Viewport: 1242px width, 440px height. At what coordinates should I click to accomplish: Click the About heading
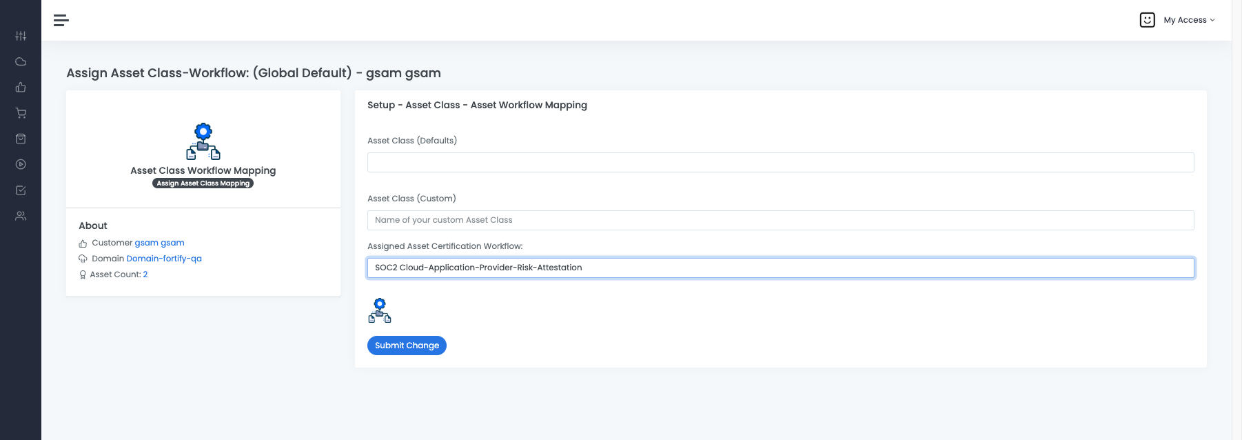tap(93, 226)
